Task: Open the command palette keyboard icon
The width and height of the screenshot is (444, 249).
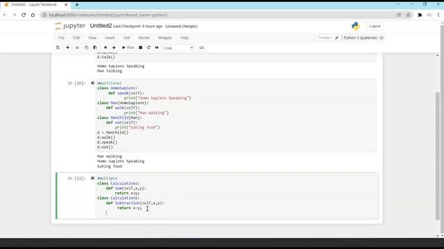Action: (202, 48)
